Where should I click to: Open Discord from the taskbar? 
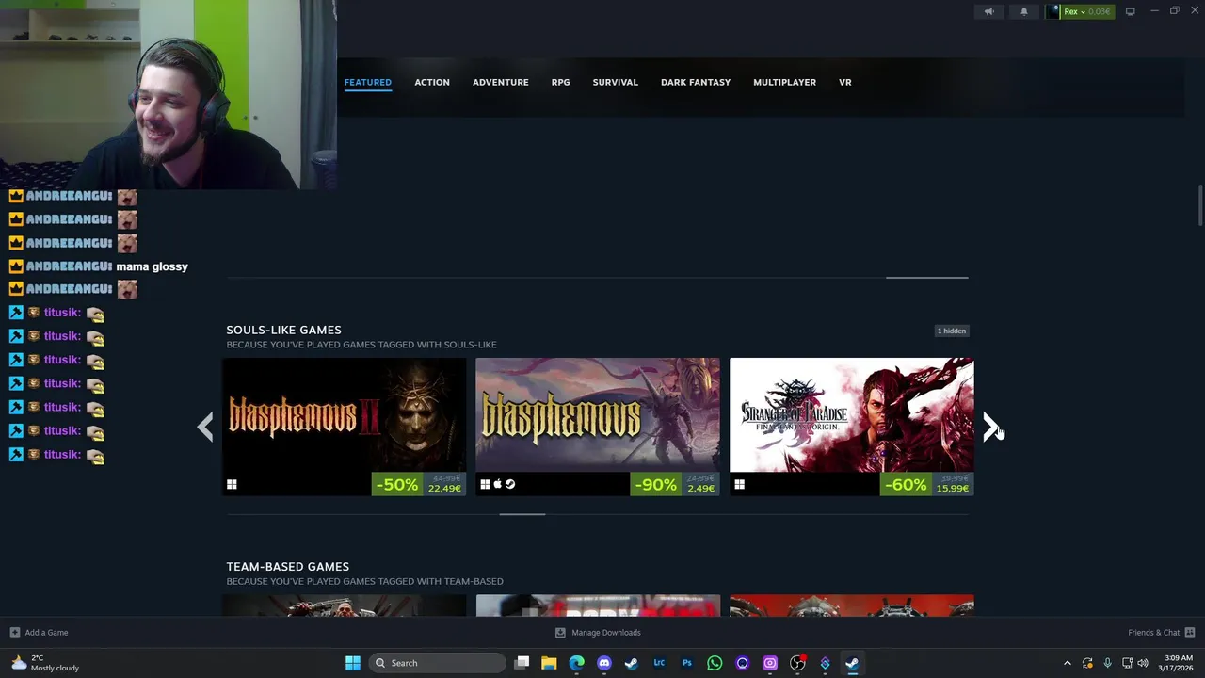[604, 663]
